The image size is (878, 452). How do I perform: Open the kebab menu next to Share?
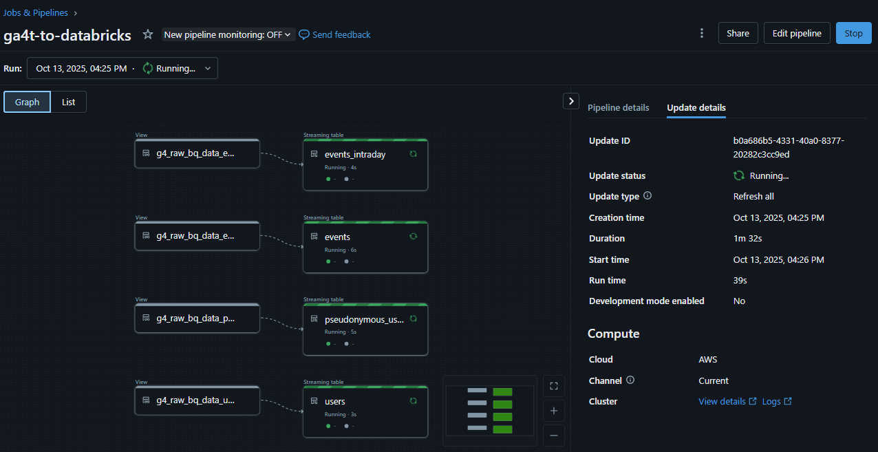click(x=701, y=33)
